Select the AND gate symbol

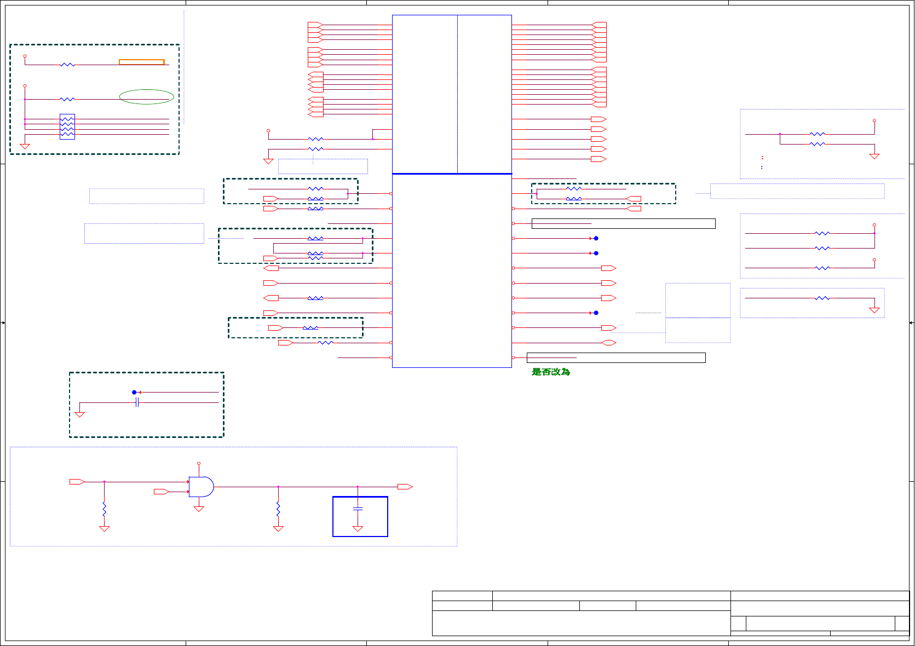coord(201,487)
